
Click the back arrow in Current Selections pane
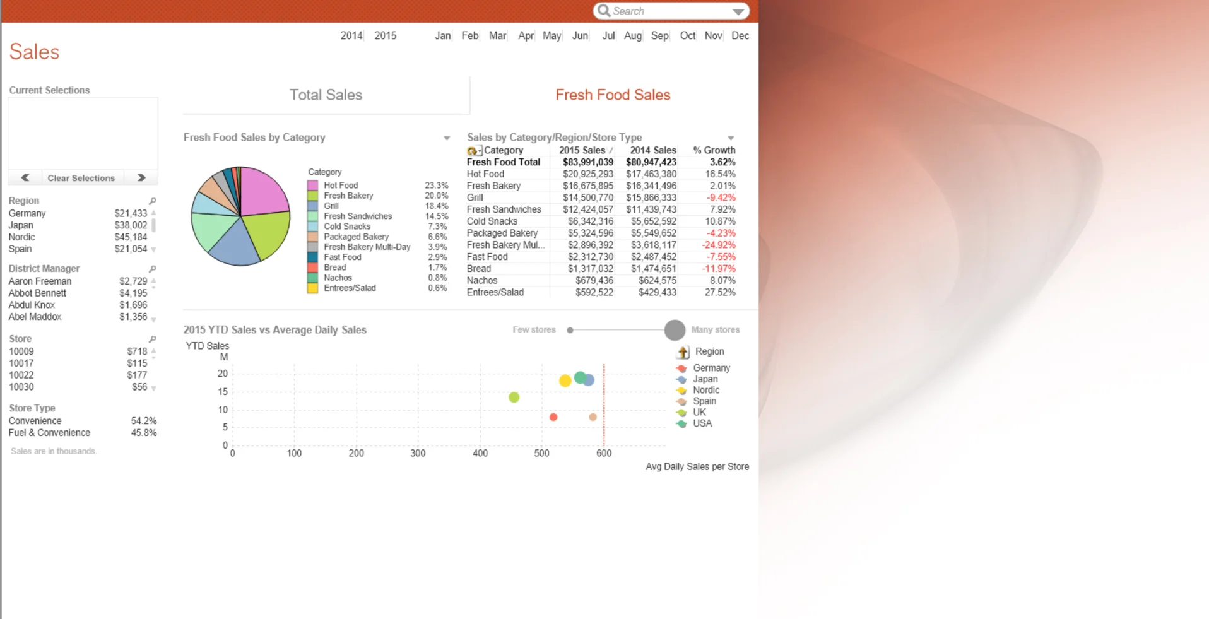coord(25,177)
